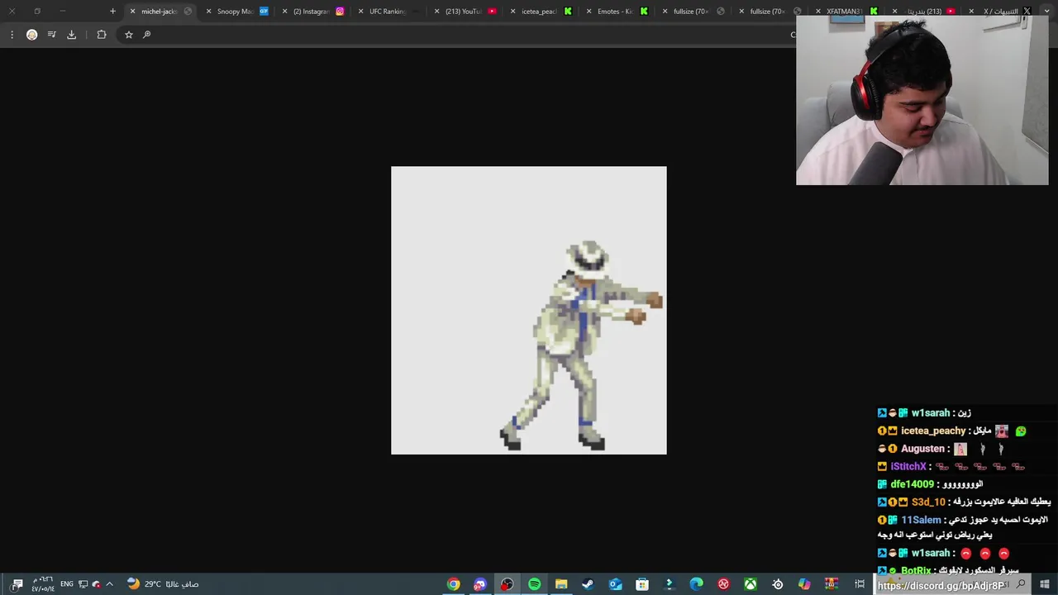Click the zoom magnifier icon in address bar

[x=146, y=35]
